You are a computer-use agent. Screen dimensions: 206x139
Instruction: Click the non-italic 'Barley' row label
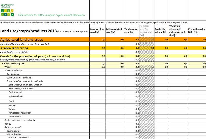(8, 124)
